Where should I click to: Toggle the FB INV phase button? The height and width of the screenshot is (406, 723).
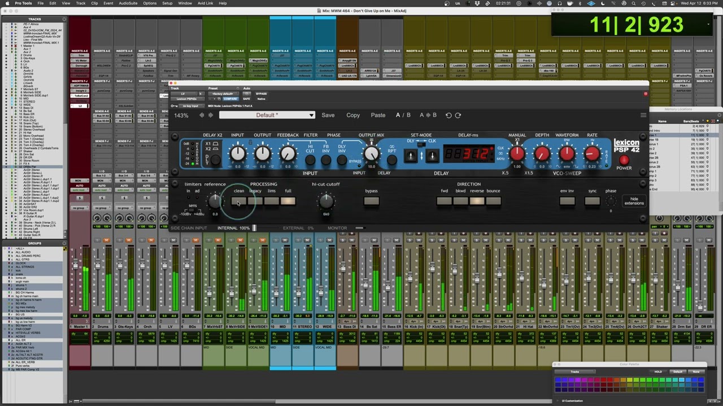pyautogui.click(x=326, y=160)
